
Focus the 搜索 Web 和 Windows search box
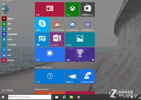tap(30, 97)
